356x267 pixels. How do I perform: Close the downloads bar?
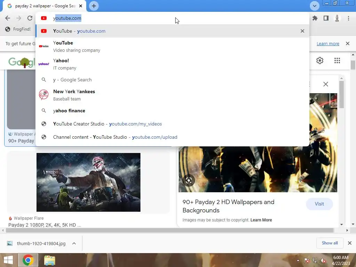point(350,243)
